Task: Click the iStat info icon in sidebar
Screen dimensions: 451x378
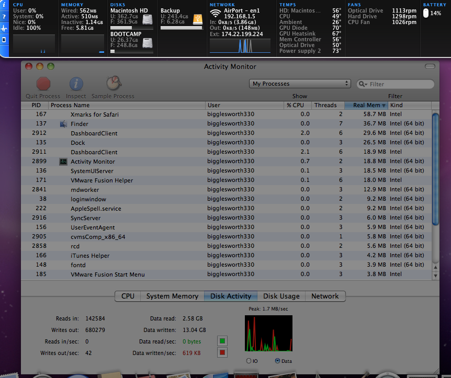Action: pyautogui.click(x=4, y=5)
